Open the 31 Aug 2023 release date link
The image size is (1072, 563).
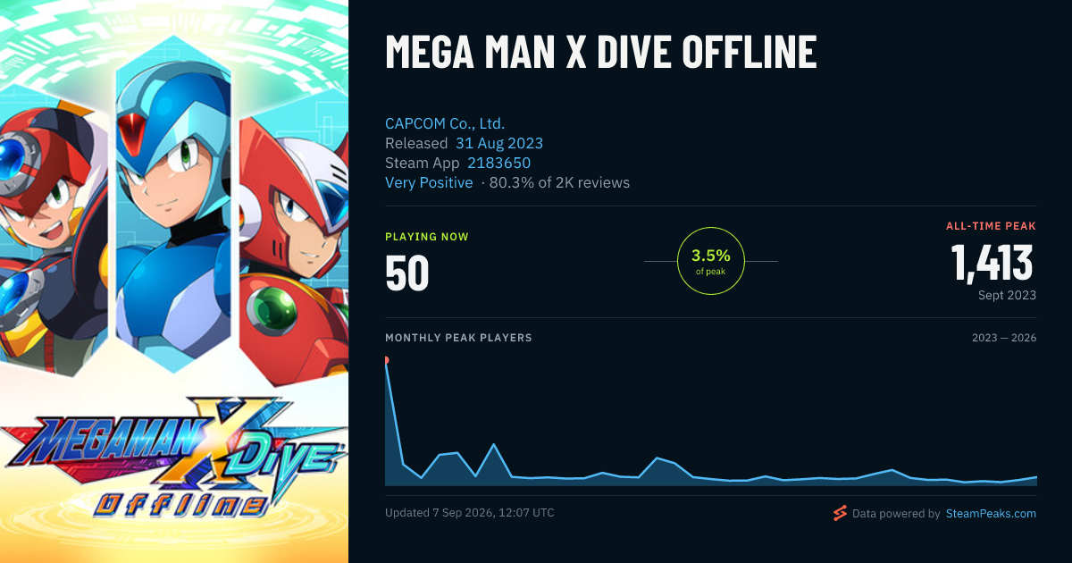pos(499,143)
